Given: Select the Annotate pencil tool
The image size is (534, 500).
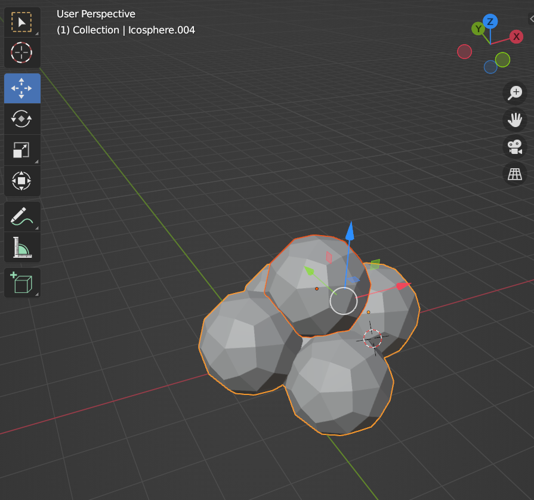Looking at the screenshot, I should tap(22, 217).
